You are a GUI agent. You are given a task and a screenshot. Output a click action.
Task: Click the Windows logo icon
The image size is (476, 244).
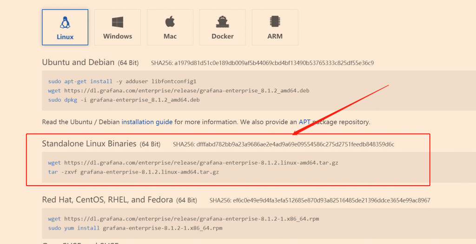[118, 22]
